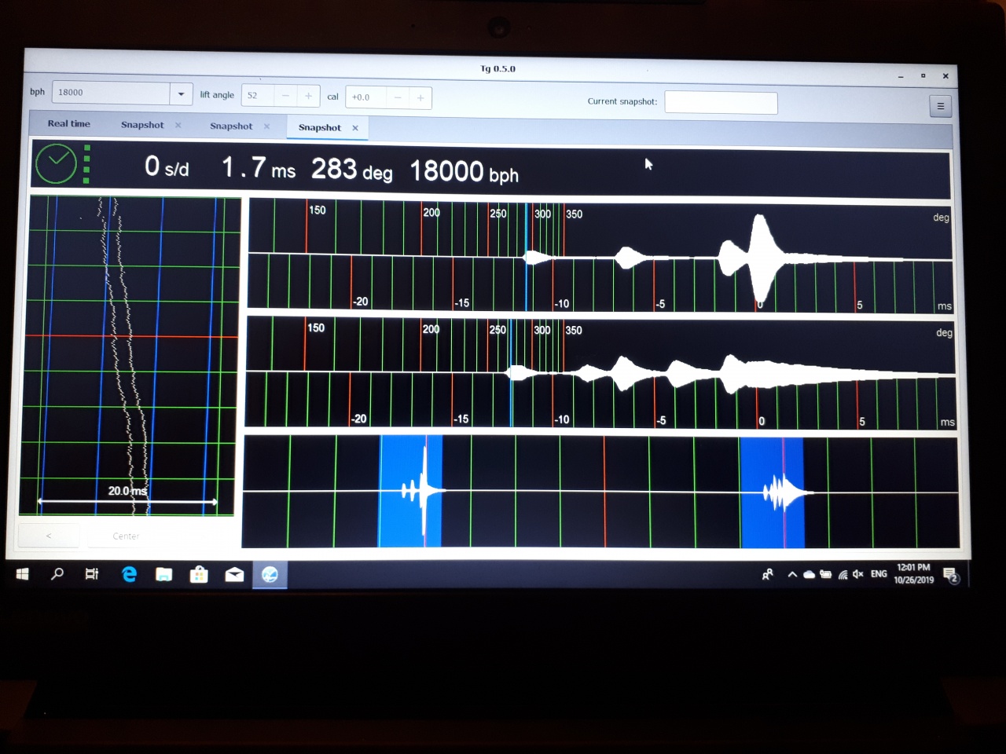Expand the bph dropdown arrow
1006x754 pixels.
tap(181, 93)
